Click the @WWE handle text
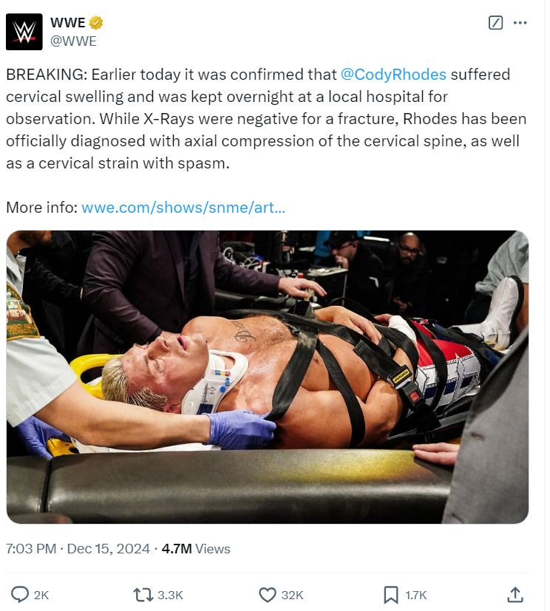The image size is (550, 611). point(73,41)
